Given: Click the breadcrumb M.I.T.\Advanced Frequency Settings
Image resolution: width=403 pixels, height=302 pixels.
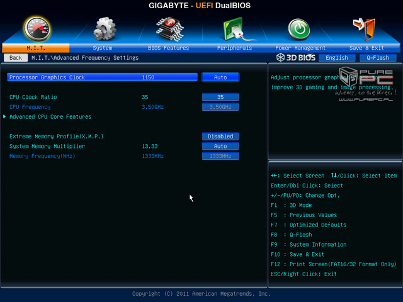Looking at the screenshot, I should pos(85,58).
